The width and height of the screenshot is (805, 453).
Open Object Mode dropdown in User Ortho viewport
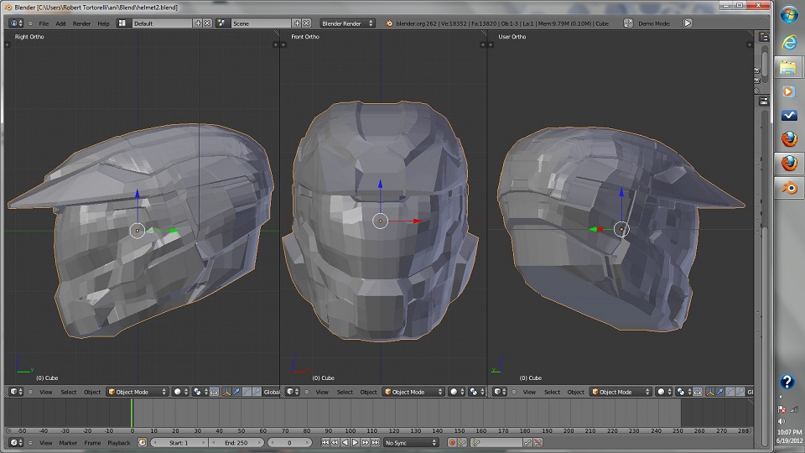pyautogui.click(x=621, y=392)
